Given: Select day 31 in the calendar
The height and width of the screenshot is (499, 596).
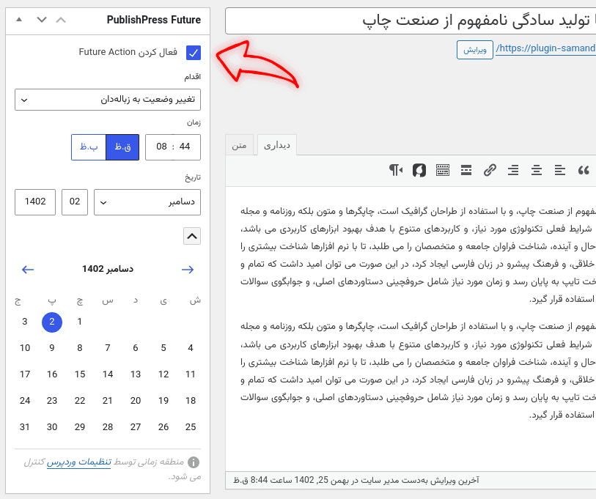Looking at the screenshot, I should (25, 427).
